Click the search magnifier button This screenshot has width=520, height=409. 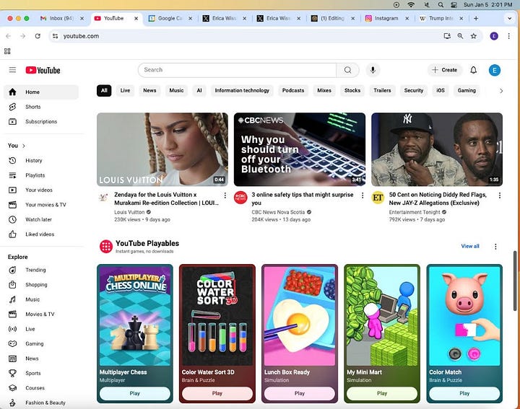(347, 70)
